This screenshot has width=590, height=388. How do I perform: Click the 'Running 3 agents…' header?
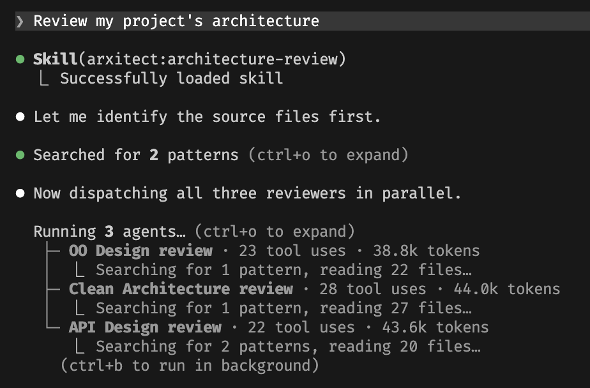tap(110, 232)
